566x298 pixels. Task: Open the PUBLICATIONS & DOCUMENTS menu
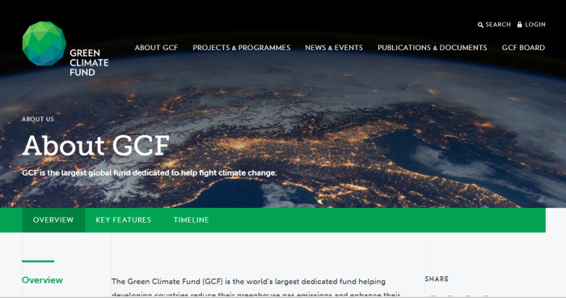tap(432, 48)
